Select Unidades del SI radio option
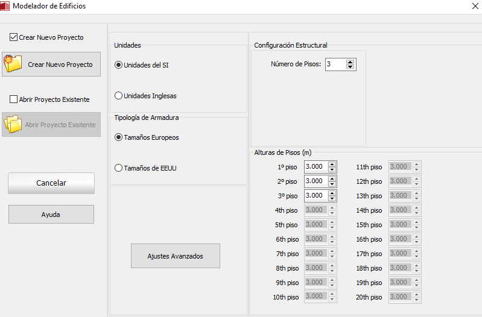Screen dimensions: 482x317 (118, 65)
